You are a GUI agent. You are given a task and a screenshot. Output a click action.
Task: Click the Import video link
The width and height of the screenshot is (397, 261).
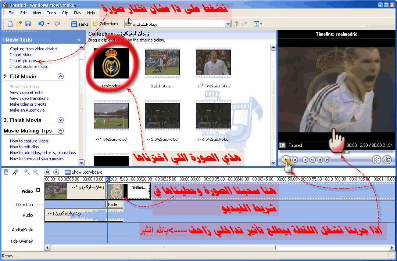tap(21, 55)
